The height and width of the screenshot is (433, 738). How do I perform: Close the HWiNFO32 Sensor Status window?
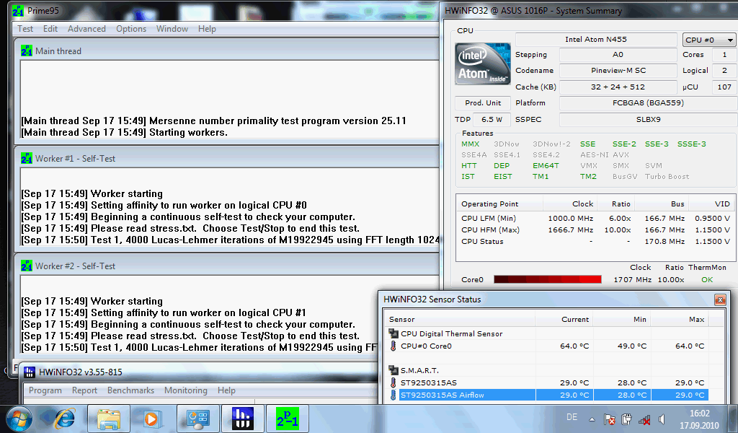tap(720, 299)
